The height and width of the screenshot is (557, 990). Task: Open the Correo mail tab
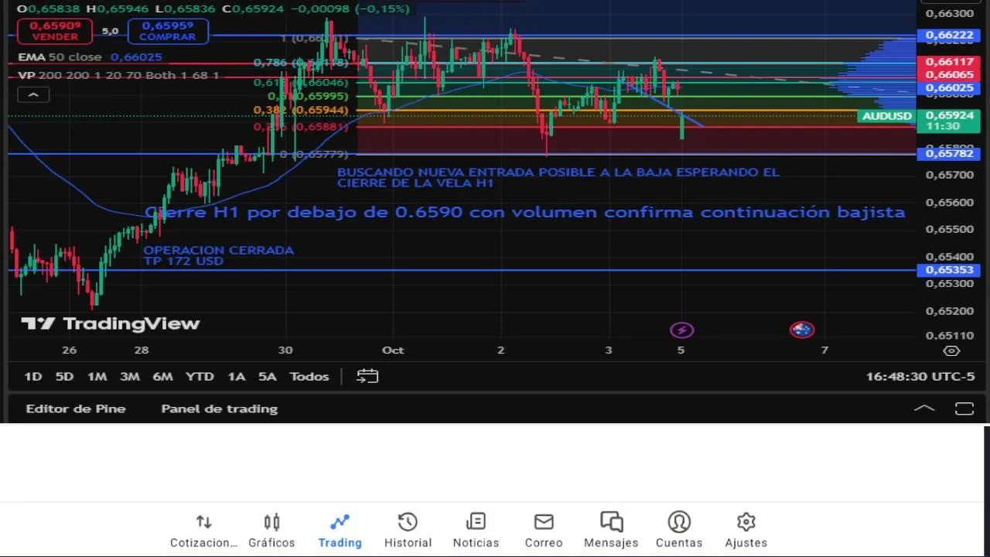tap(544, 531)
